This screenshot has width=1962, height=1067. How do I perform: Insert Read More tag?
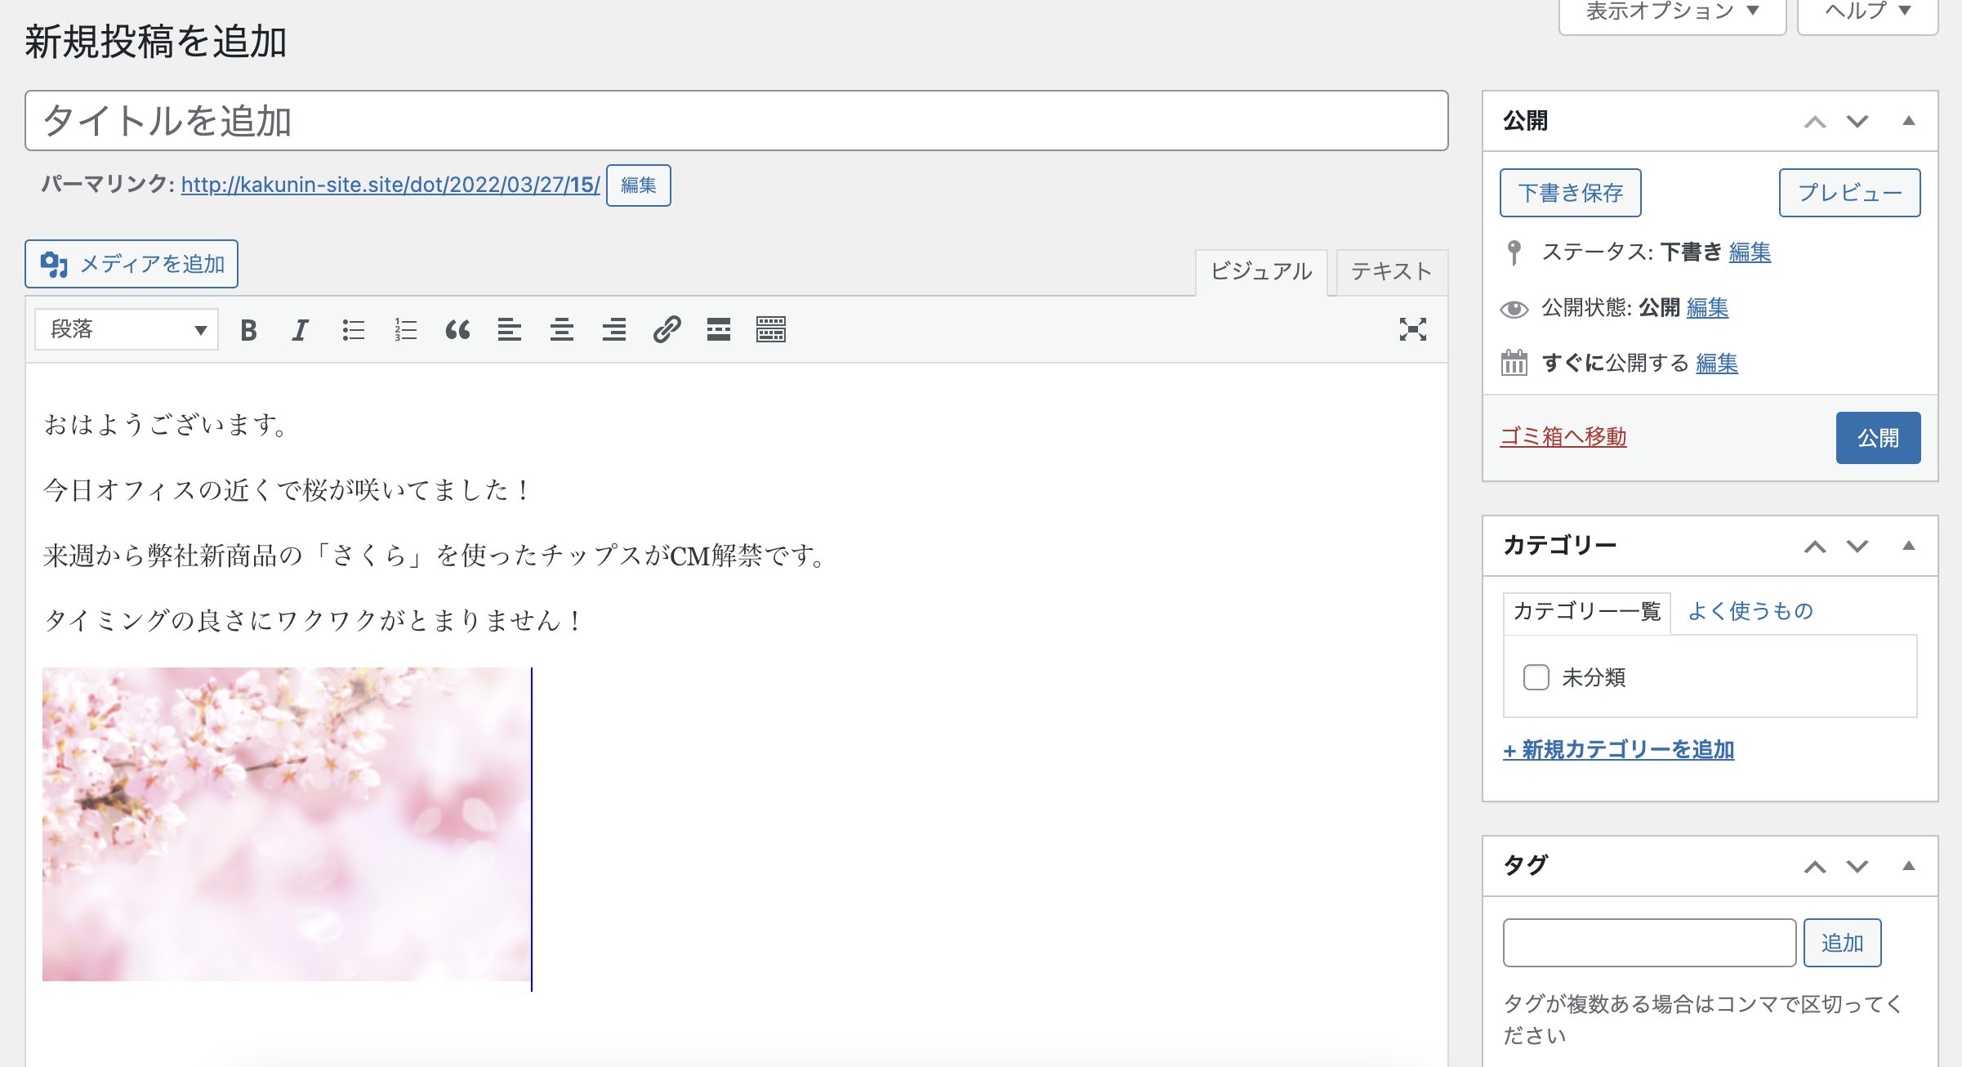click(719, 330)
